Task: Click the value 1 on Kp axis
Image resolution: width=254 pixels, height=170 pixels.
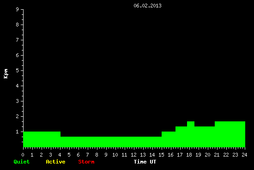Action: pyautogui.click(x=17, y=132)
